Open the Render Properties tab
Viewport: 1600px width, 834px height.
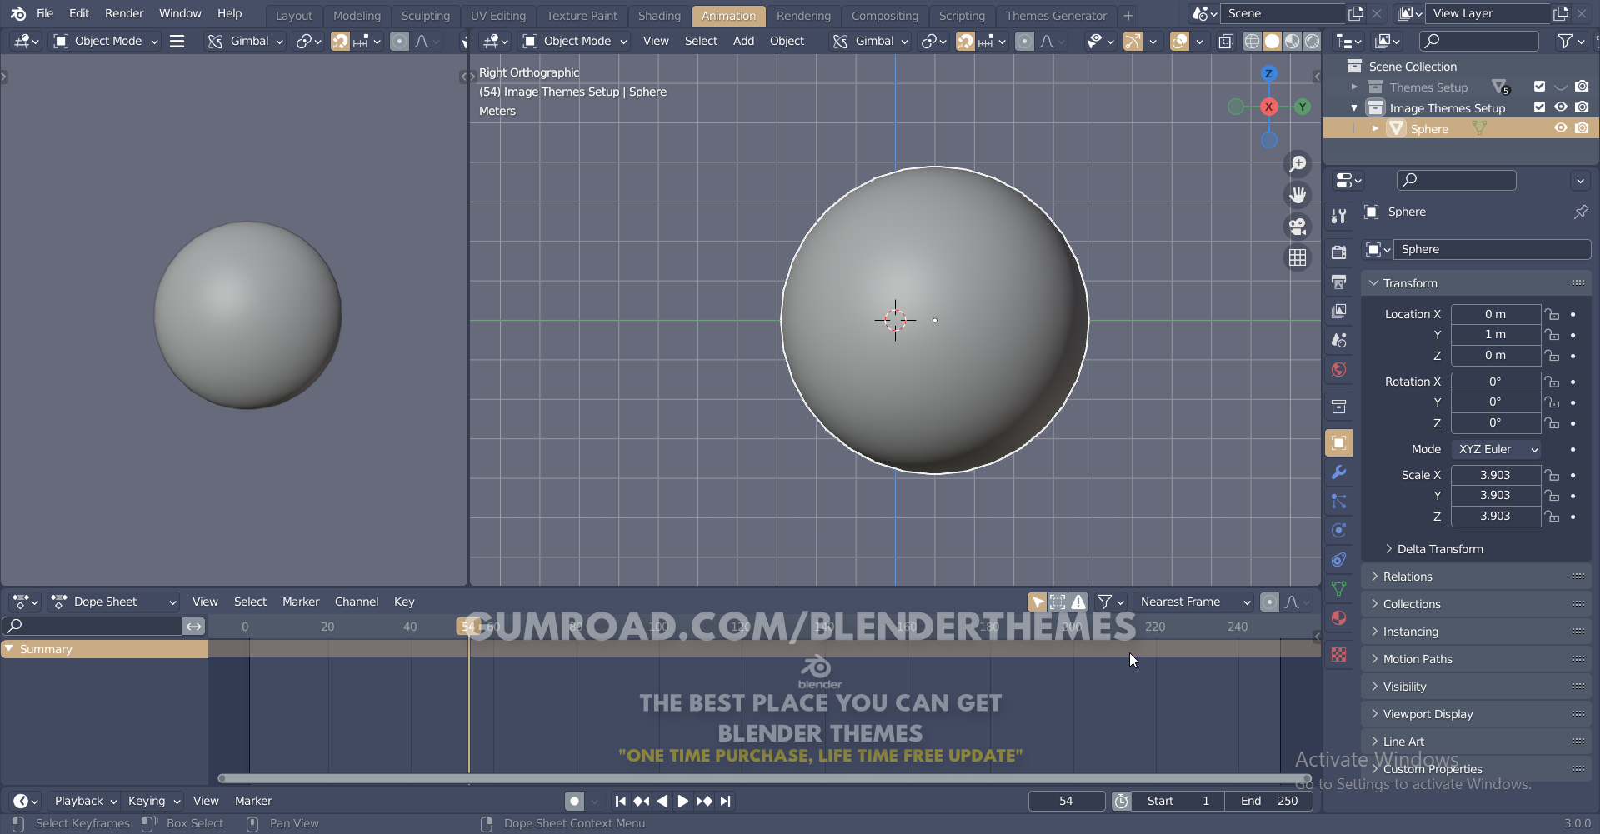coord(1339,252)
